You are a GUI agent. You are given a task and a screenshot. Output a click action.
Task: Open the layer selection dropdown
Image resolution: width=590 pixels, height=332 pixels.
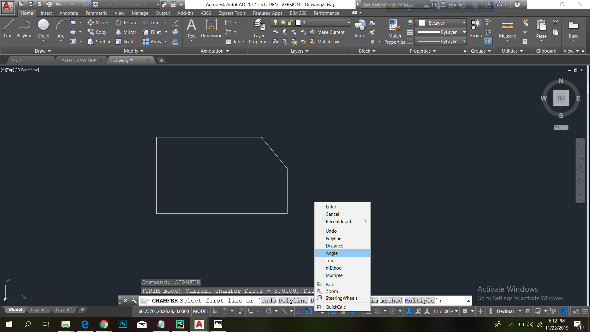[x=348, y=22]
